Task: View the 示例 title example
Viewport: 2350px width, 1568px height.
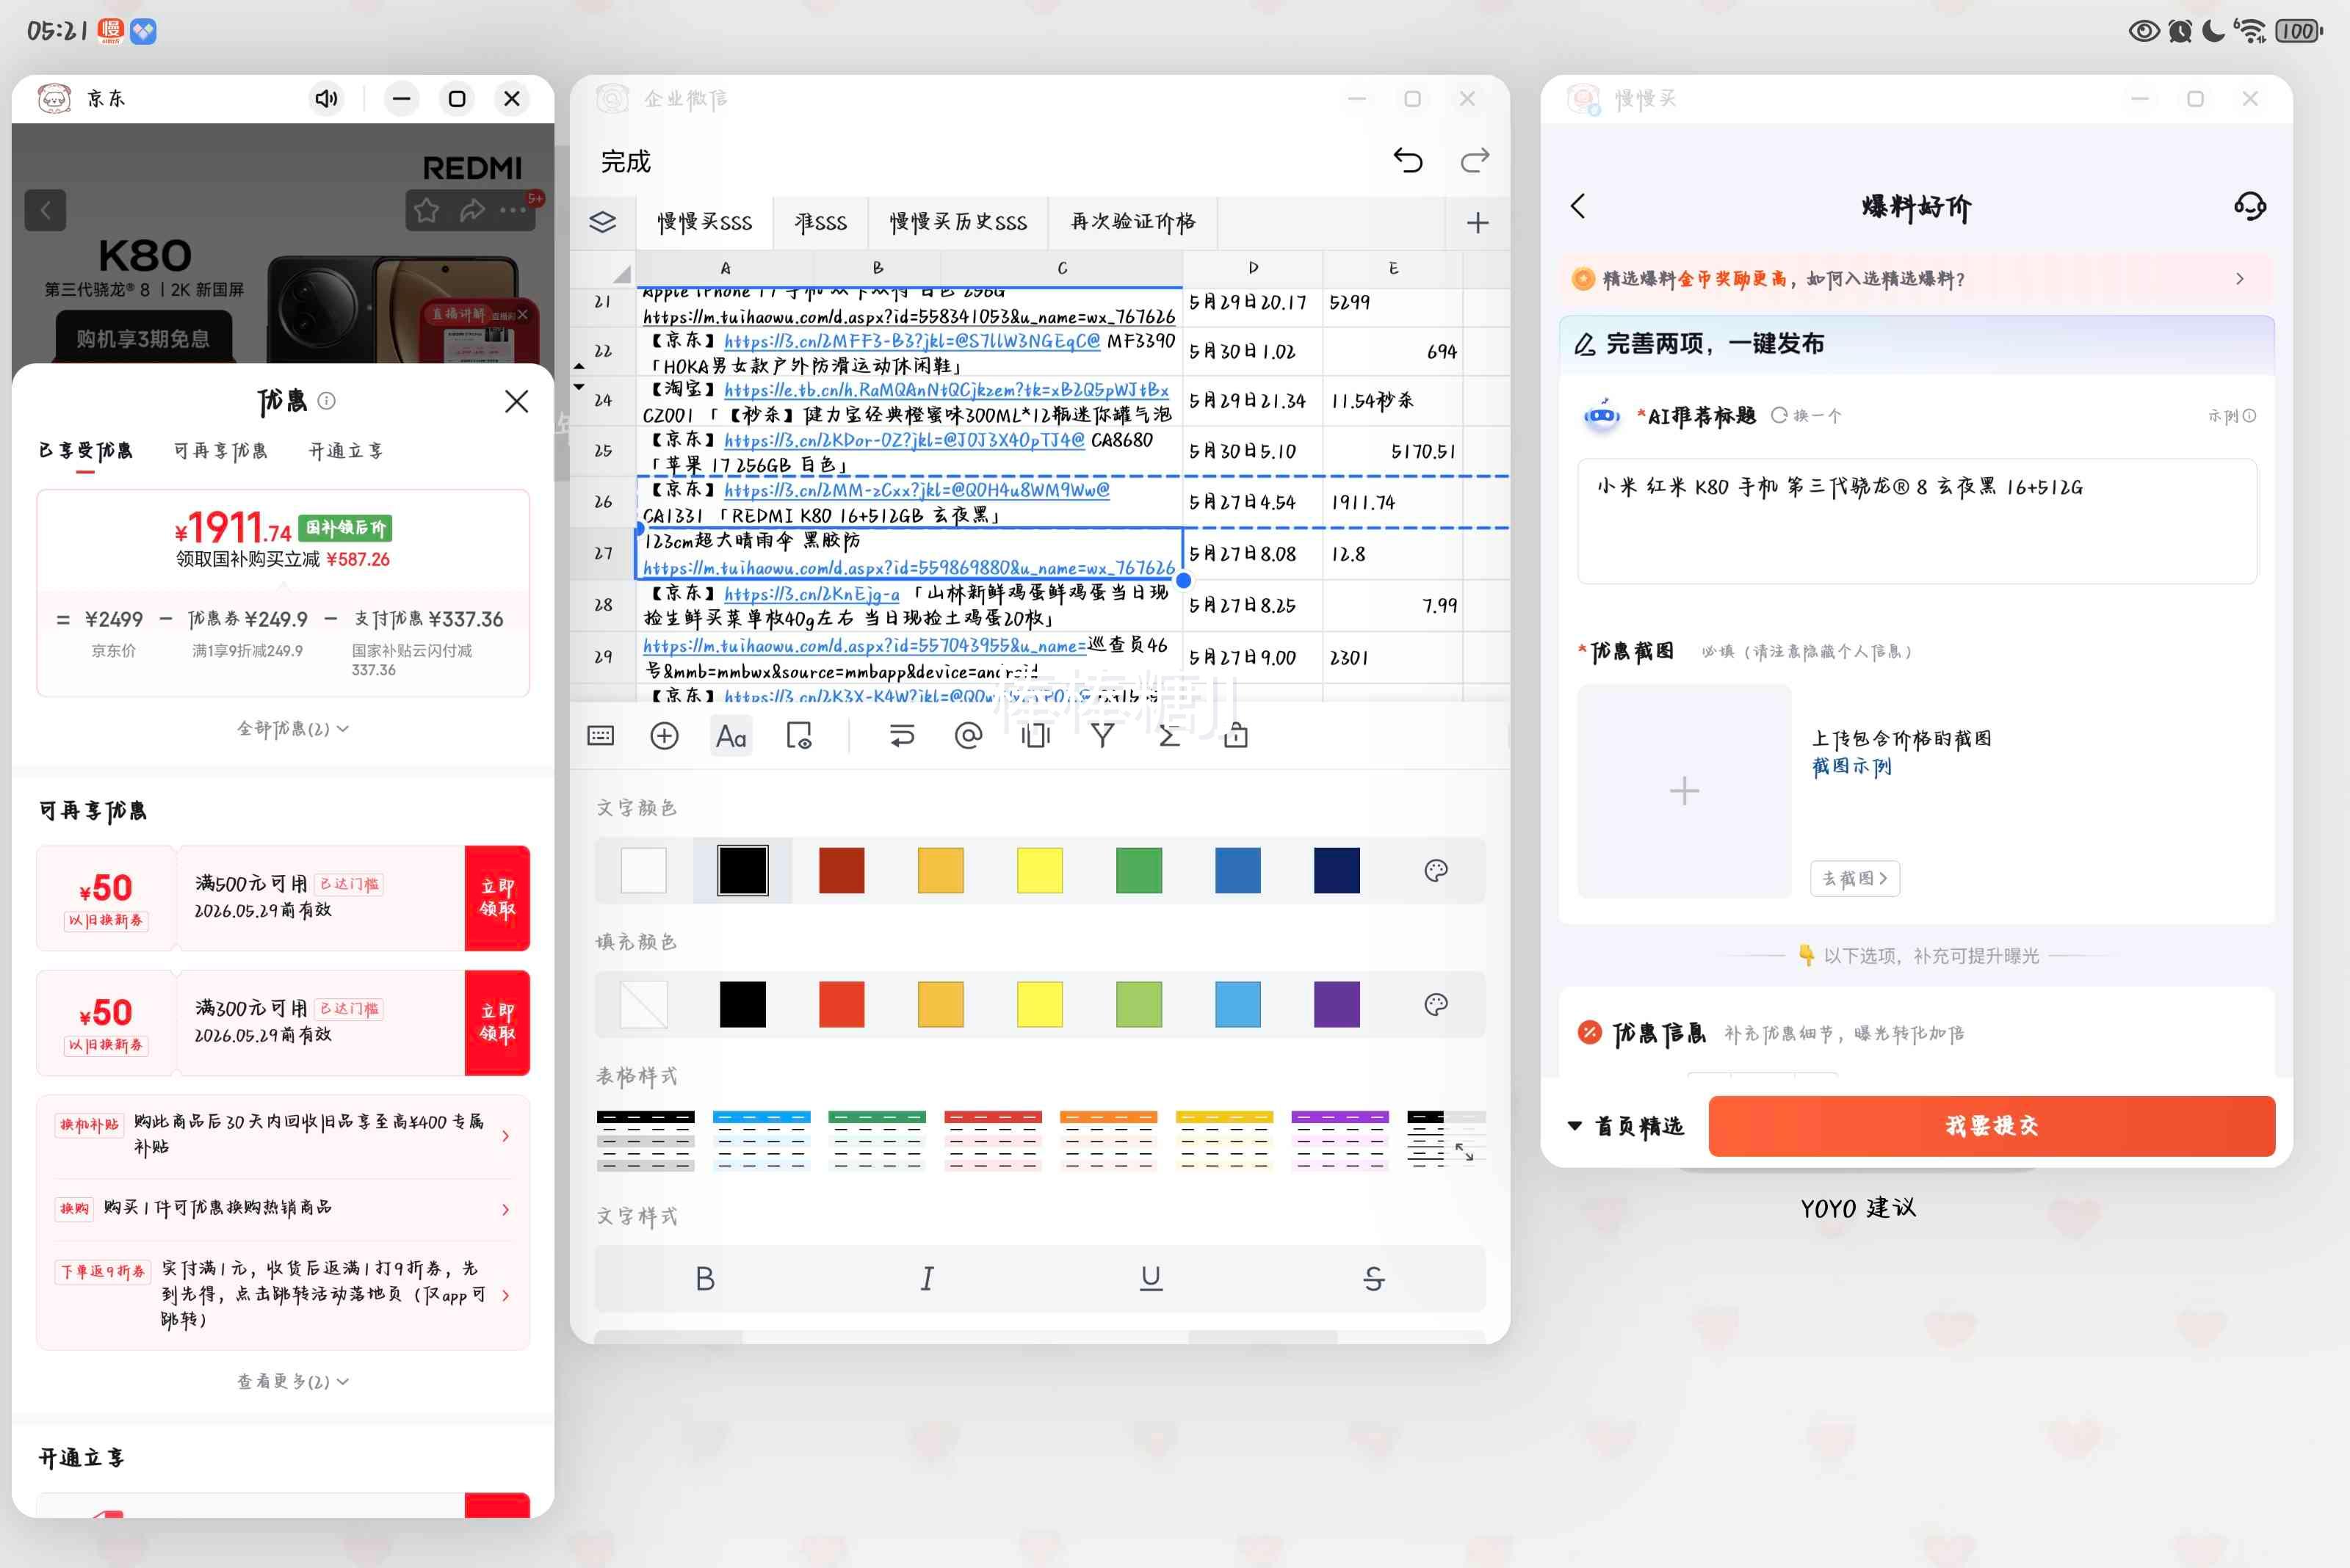Action: pos(2232,416)
